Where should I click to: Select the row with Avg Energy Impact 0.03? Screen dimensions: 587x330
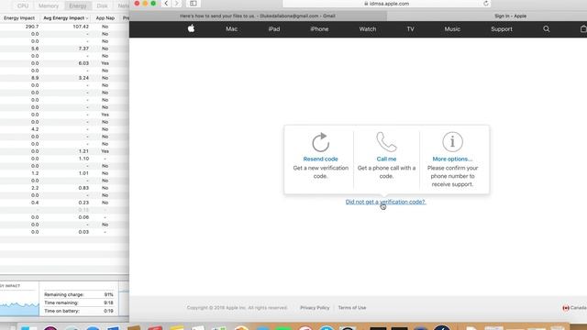[64, 232]
